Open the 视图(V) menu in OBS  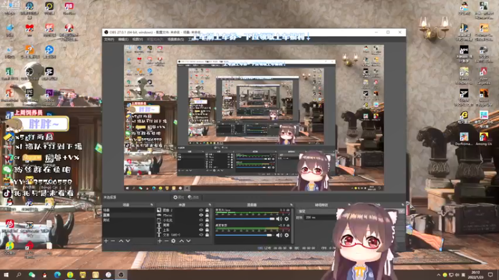137,39
